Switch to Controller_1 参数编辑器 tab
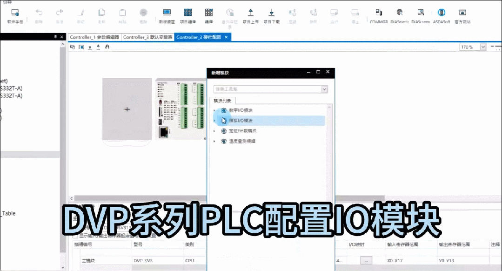This screenshot has height=271, width=502. click(94, 37)
